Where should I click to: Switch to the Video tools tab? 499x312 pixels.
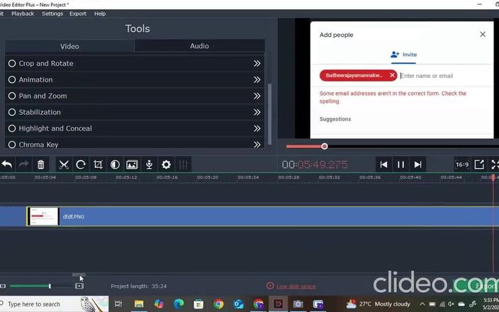69,46
